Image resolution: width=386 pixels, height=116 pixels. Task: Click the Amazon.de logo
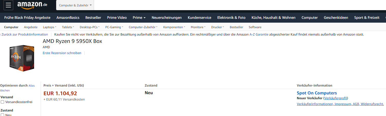32,5
